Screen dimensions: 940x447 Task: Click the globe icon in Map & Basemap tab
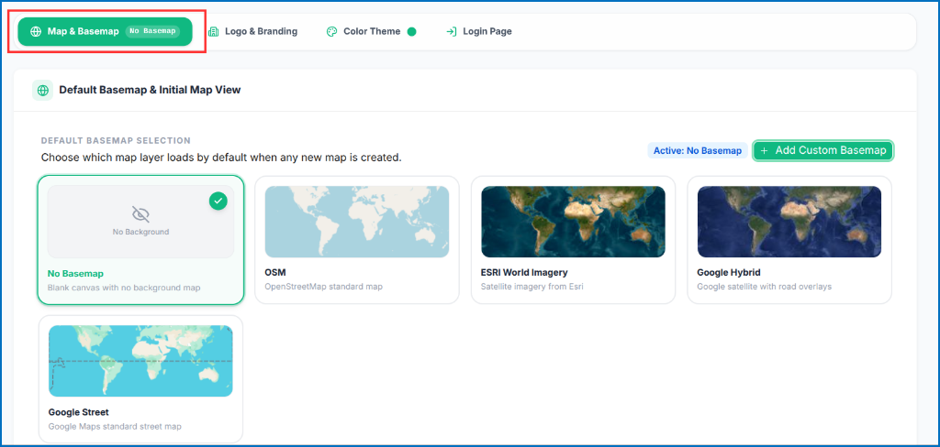36,32
